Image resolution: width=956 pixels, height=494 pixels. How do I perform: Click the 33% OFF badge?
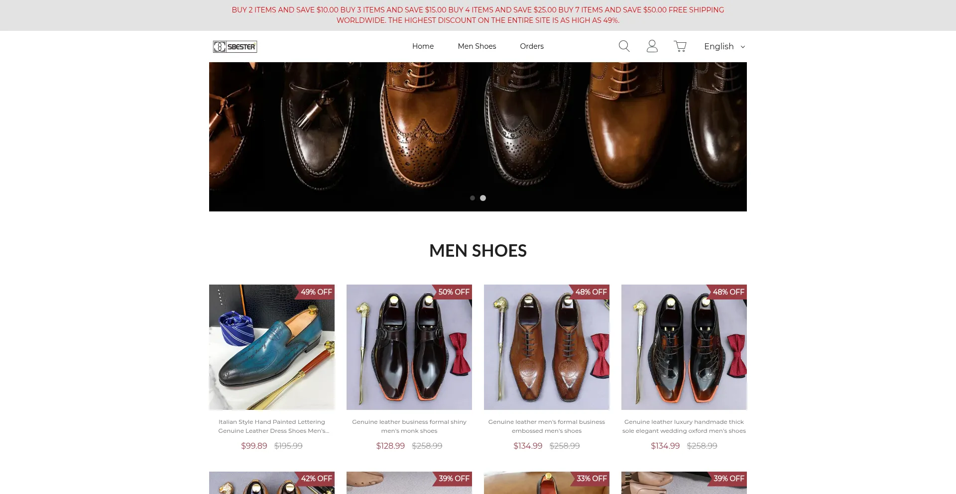click(x=591, y=479)
